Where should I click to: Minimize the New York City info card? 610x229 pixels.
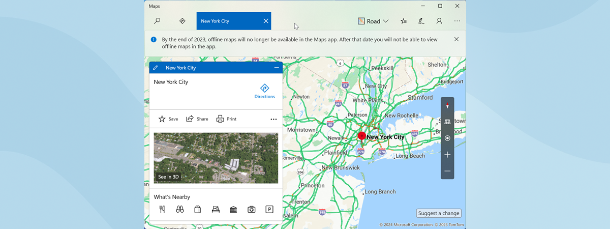277,68
